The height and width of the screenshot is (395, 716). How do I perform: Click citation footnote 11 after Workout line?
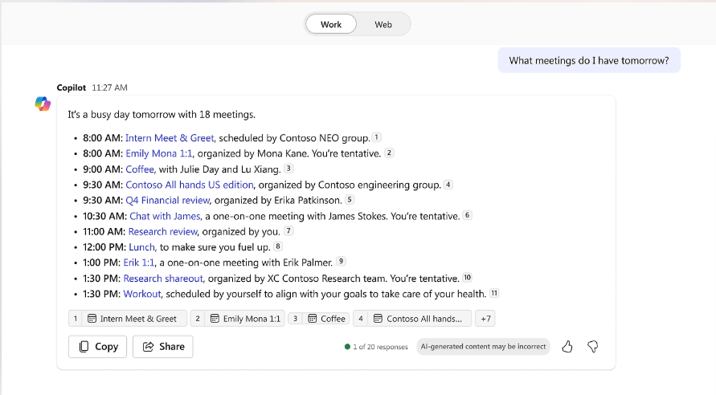494,293
